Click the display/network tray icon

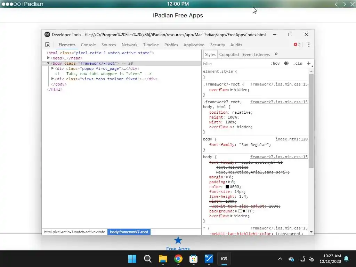click(302, 259)
